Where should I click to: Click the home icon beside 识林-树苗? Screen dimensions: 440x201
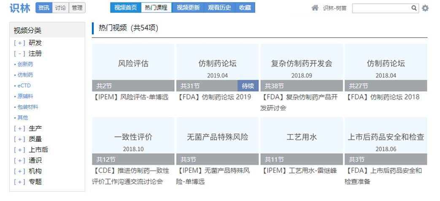pyautogui.click(x=315, y=8)
